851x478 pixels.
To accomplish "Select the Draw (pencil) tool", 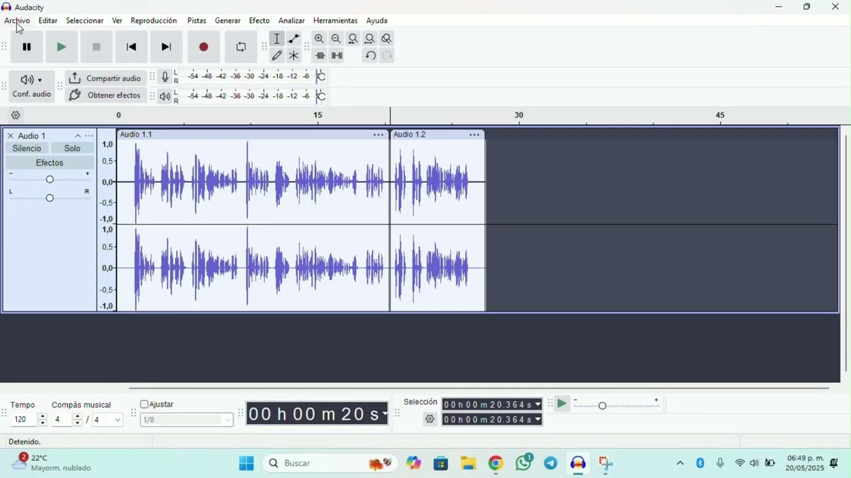I will tap(277, 56).
